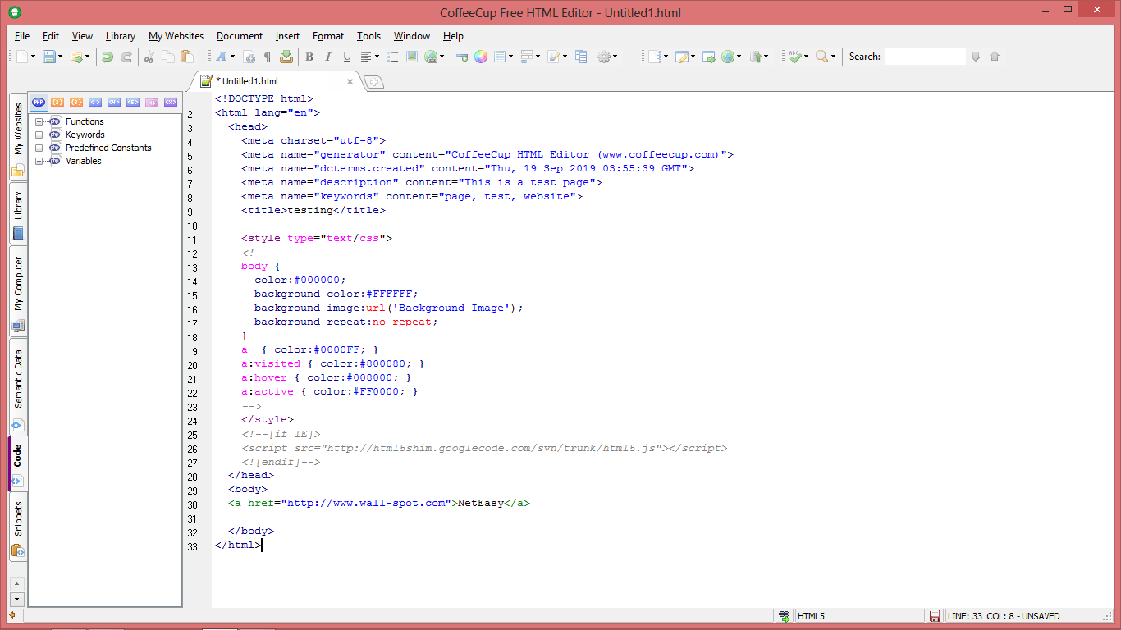This screenshot has height=630, width=1121.
Task: Click the side panel down scroll arrow
Action: coord(18,599)
